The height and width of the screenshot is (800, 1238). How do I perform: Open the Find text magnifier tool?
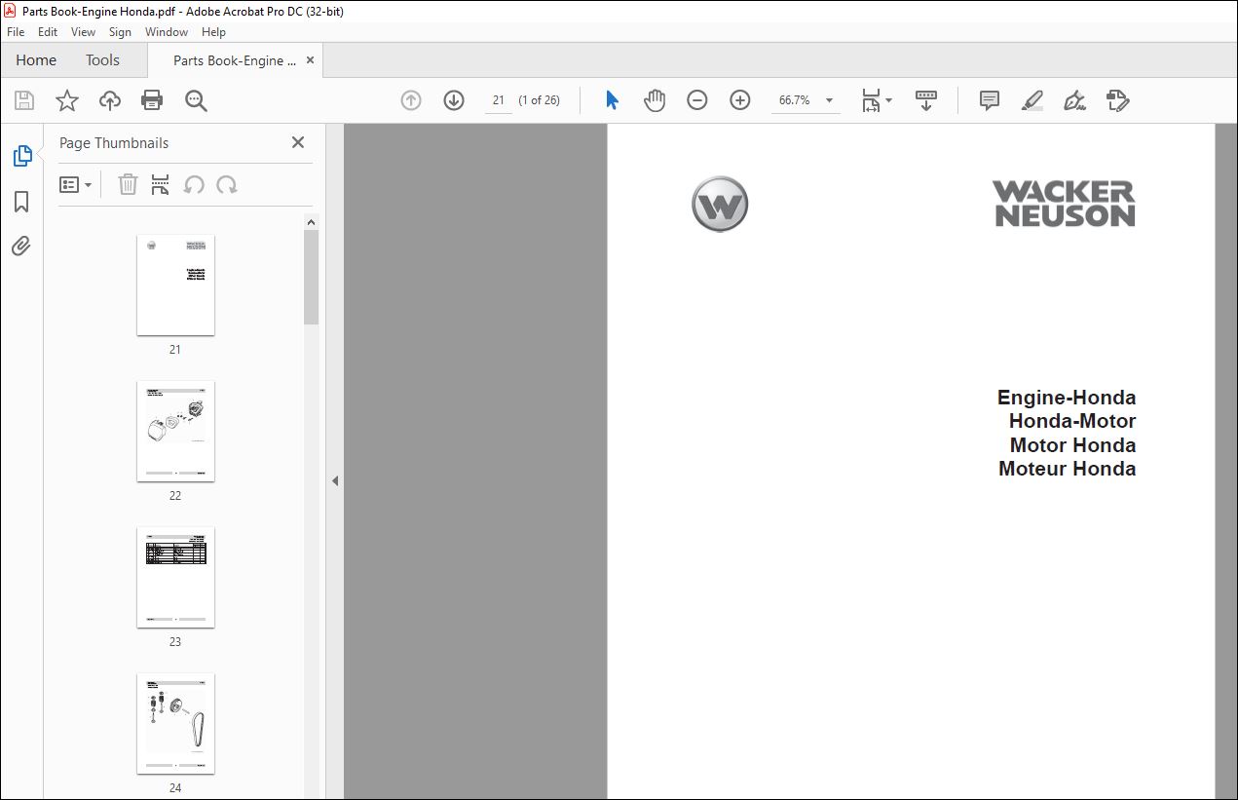coord(196,100)
